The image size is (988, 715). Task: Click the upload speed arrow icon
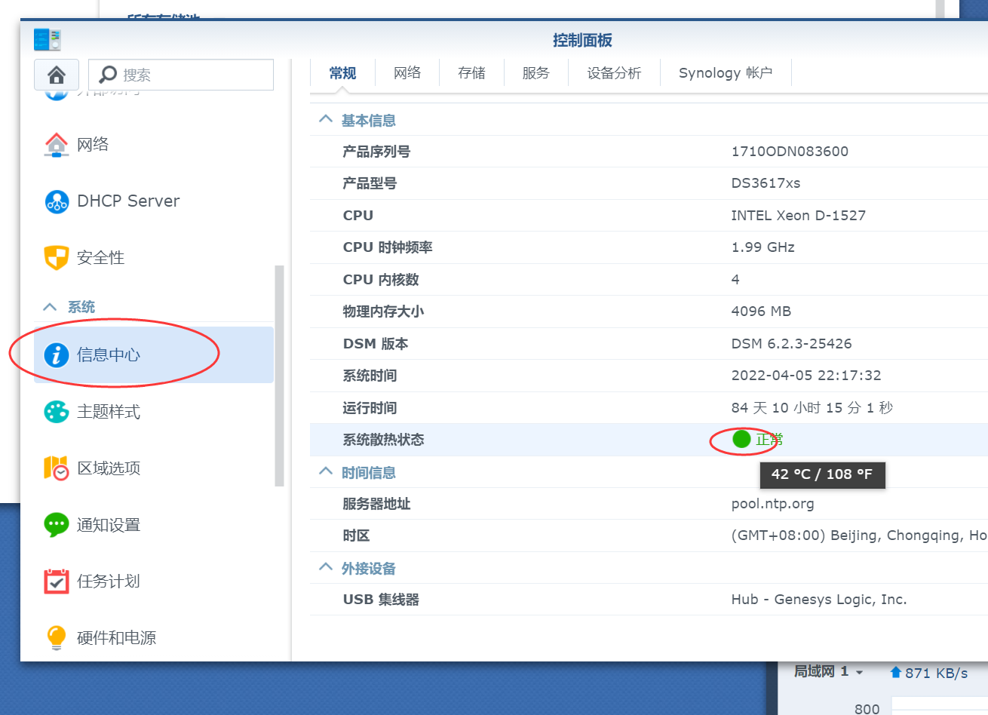(x=895, y=672)
